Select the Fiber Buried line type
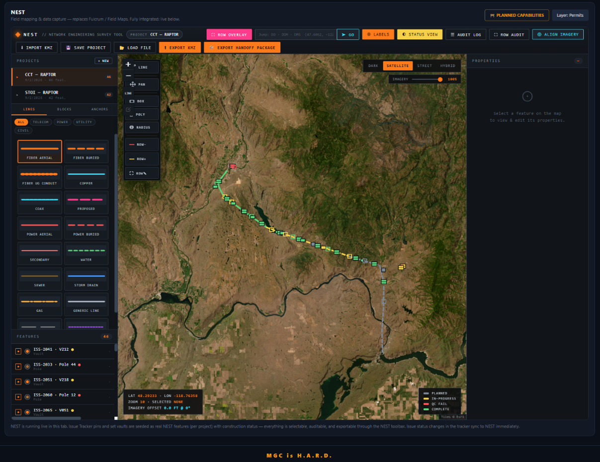Screen dimensions: 600x462 [86, 152]
